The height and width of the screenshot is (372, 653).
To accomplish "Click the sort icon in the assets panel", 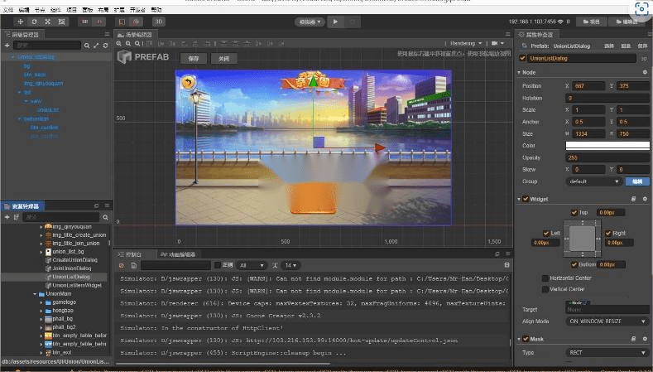I will [x=17, y=217].
